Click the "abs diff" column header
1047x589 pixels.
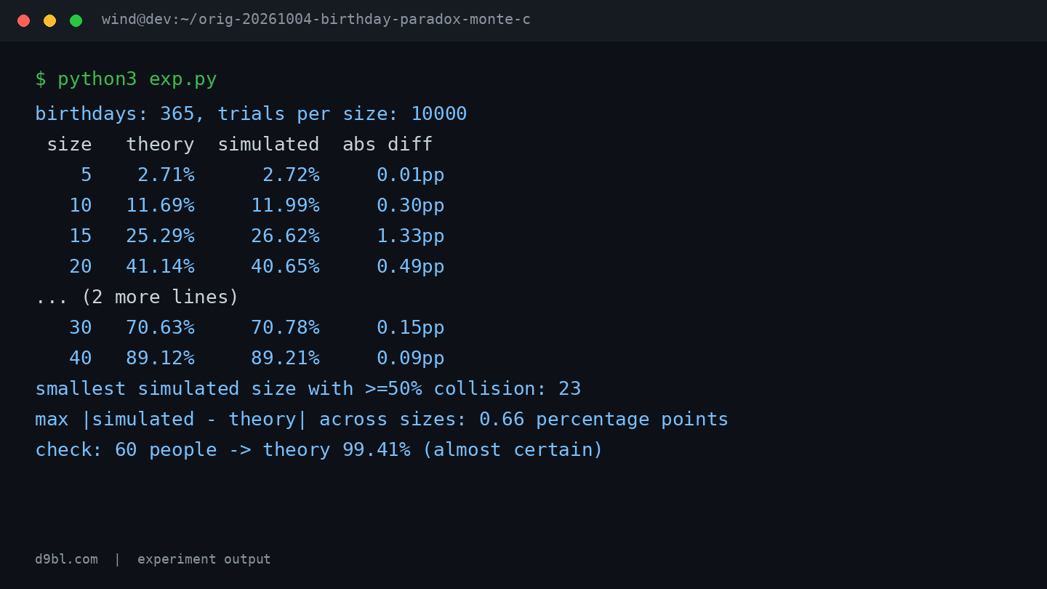point(388,145)
